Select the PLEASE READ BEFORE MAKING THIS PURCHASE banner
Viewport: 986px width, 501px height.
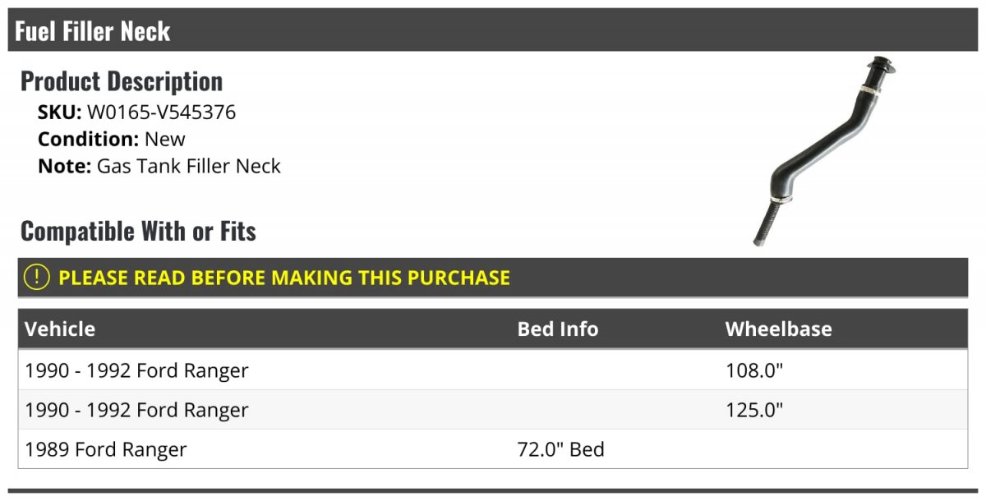click(x=493, y=278)
